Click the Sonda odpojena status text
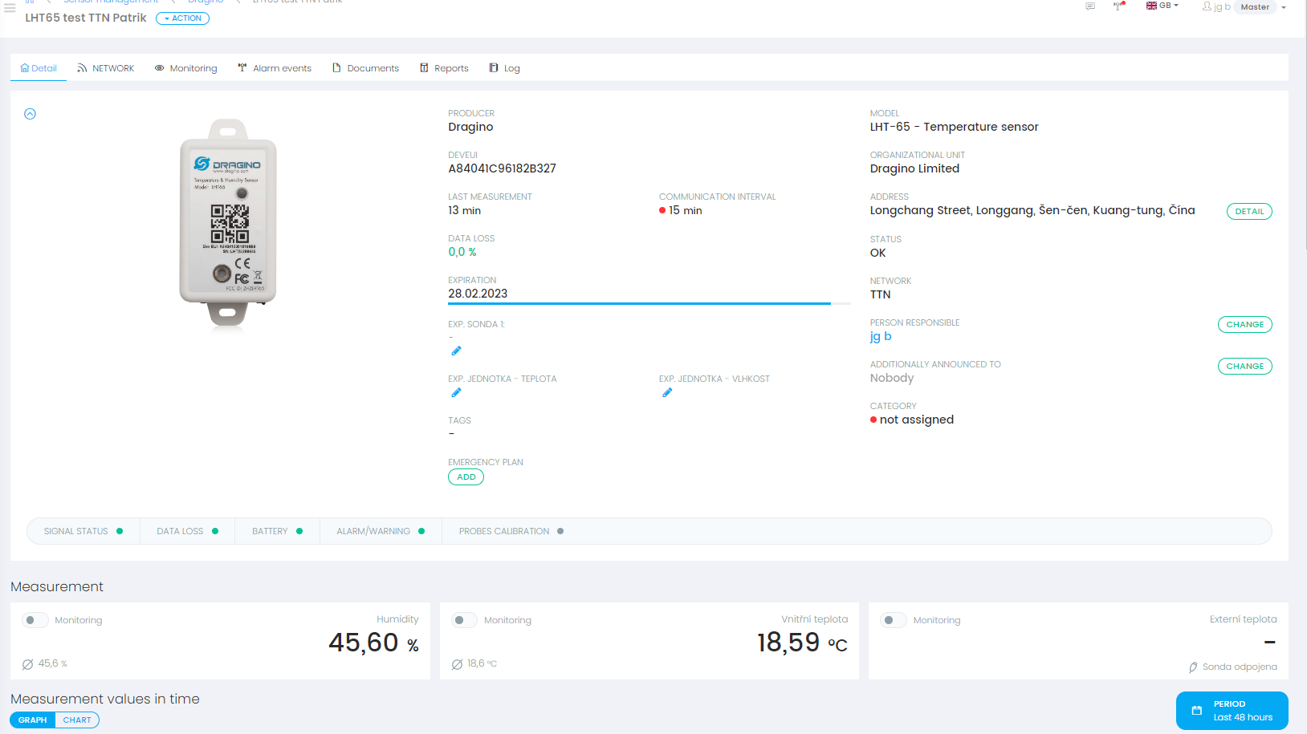This screenshot has height=734, width=1307. pos(1240,667)
